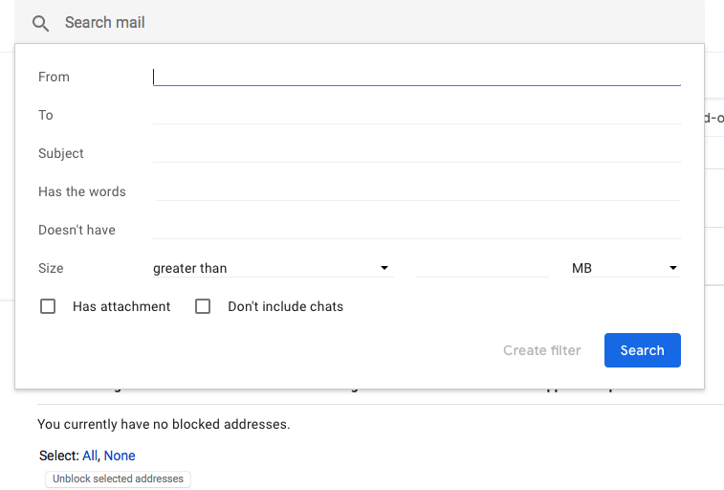
Task: Click the Subject input field
Action: pos(416,153)
